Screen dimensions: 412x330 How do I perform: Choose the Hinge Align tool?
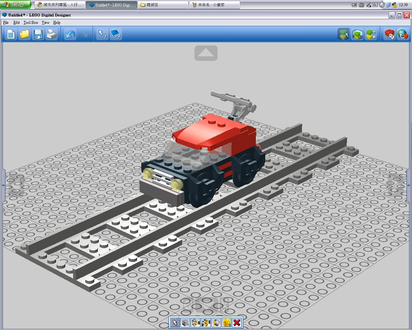point(206,322)
